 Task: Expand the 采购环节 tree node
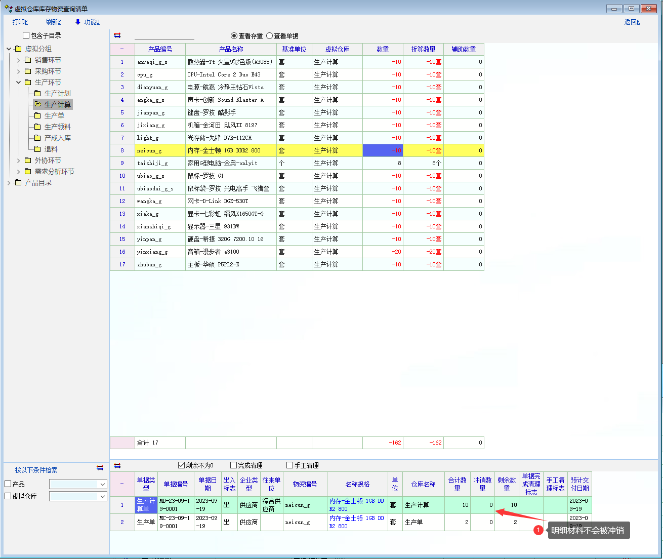pos(19,71)
